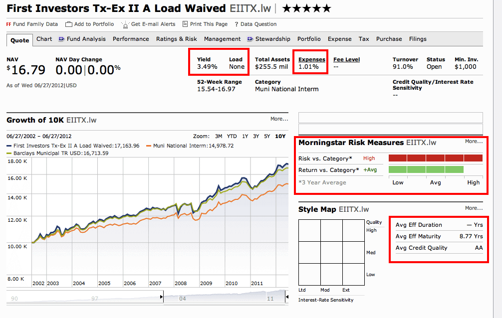Click the Min. Inv. value $1,000
The image size is (502, 318).
tap(466, 67)
